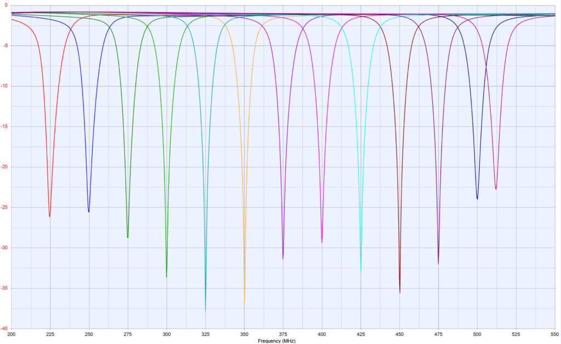
Task: Pick the lowest point of the bright cyan curve
Action: (x=360, y=273)
